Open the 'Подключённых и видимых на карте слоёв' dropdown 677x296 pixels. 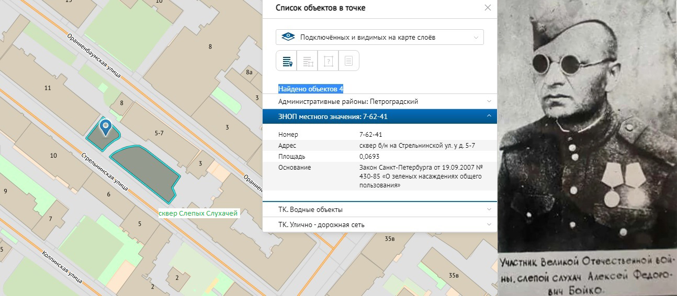[380, 37]
